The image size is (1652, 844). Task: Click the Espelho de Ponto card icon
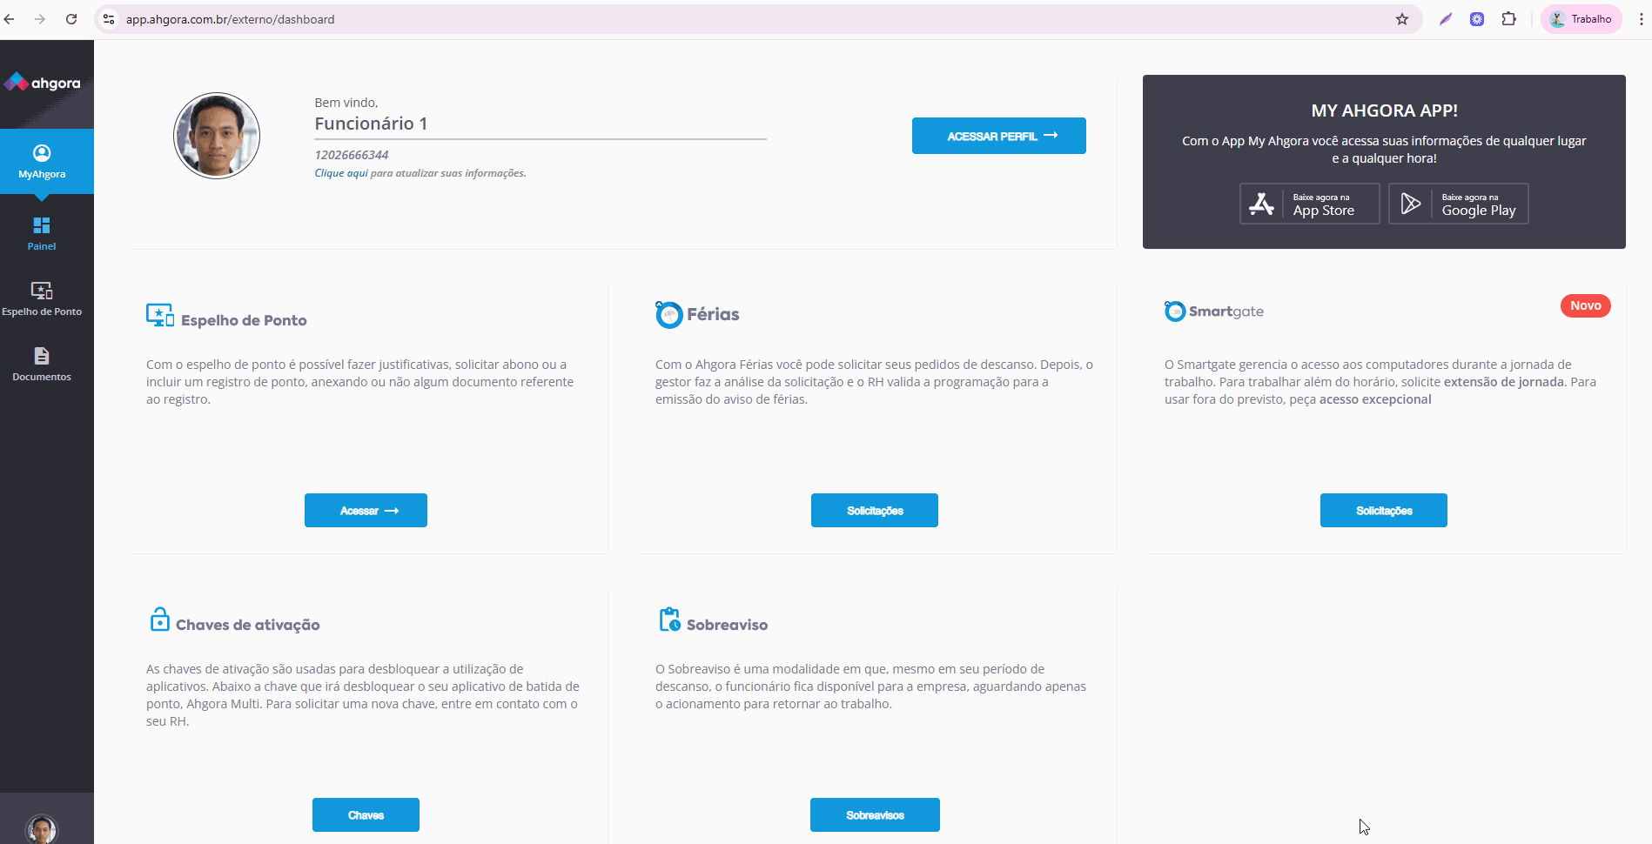point(160,315)
